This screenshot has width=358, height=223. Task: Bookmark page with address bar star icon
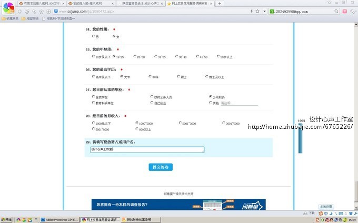pos(257,11)
